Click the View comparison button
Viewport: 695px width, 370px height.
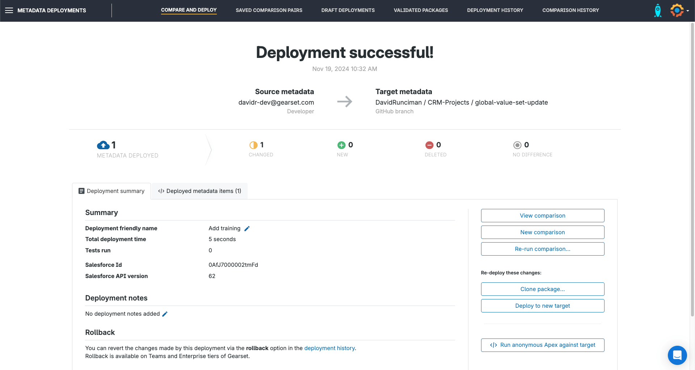[542, 215]
